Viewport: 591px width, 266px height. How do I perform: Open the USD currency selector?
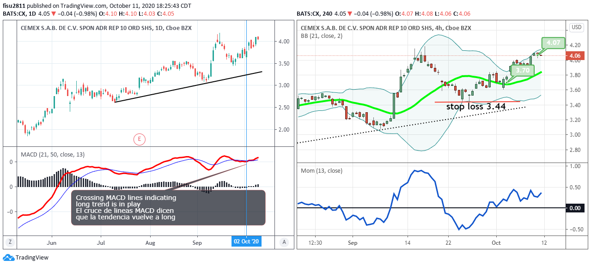[x=576, y=27]
